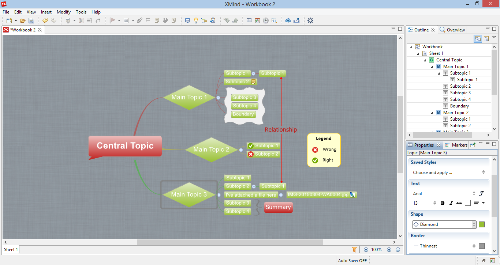
Task: Select the Relationship label on the canvas
Action: 281,130
